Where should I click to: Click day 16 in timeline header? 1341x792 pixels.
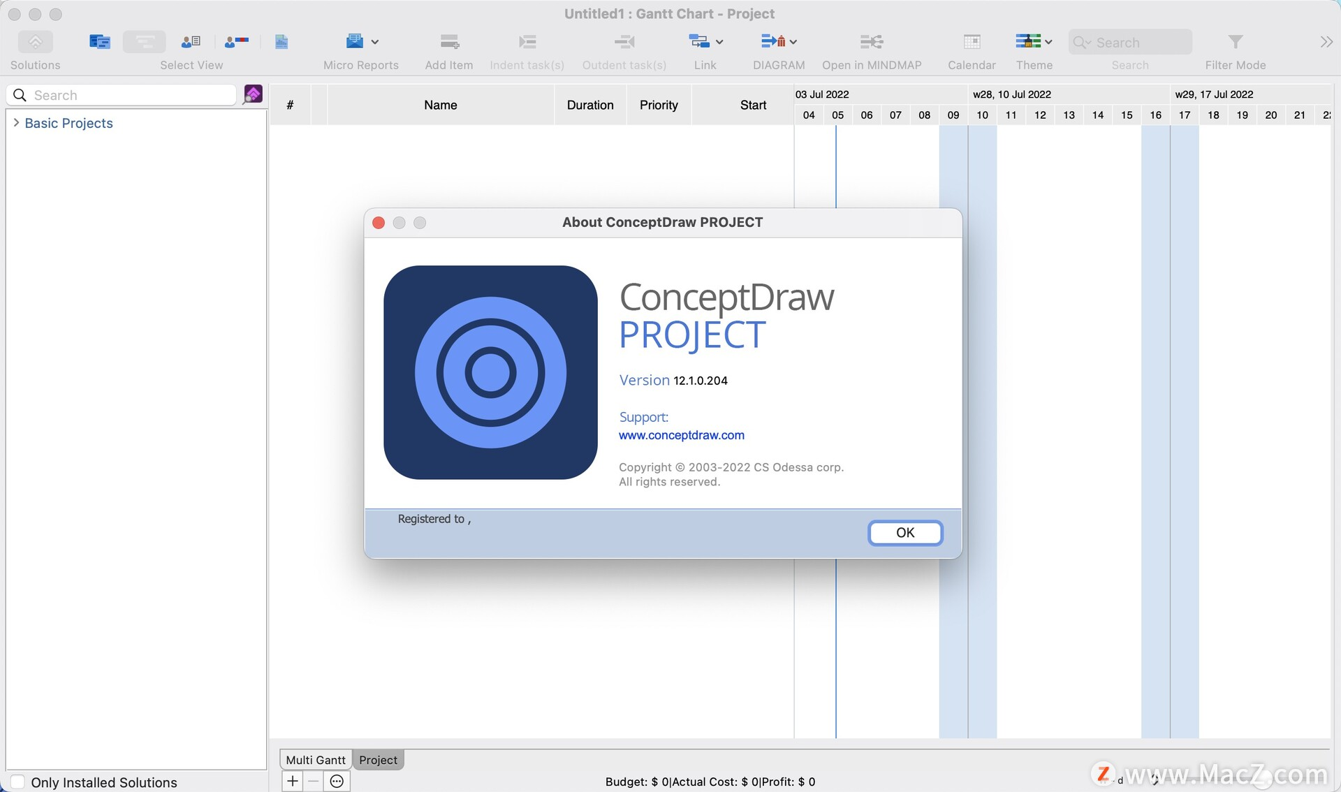point(1155,115)
